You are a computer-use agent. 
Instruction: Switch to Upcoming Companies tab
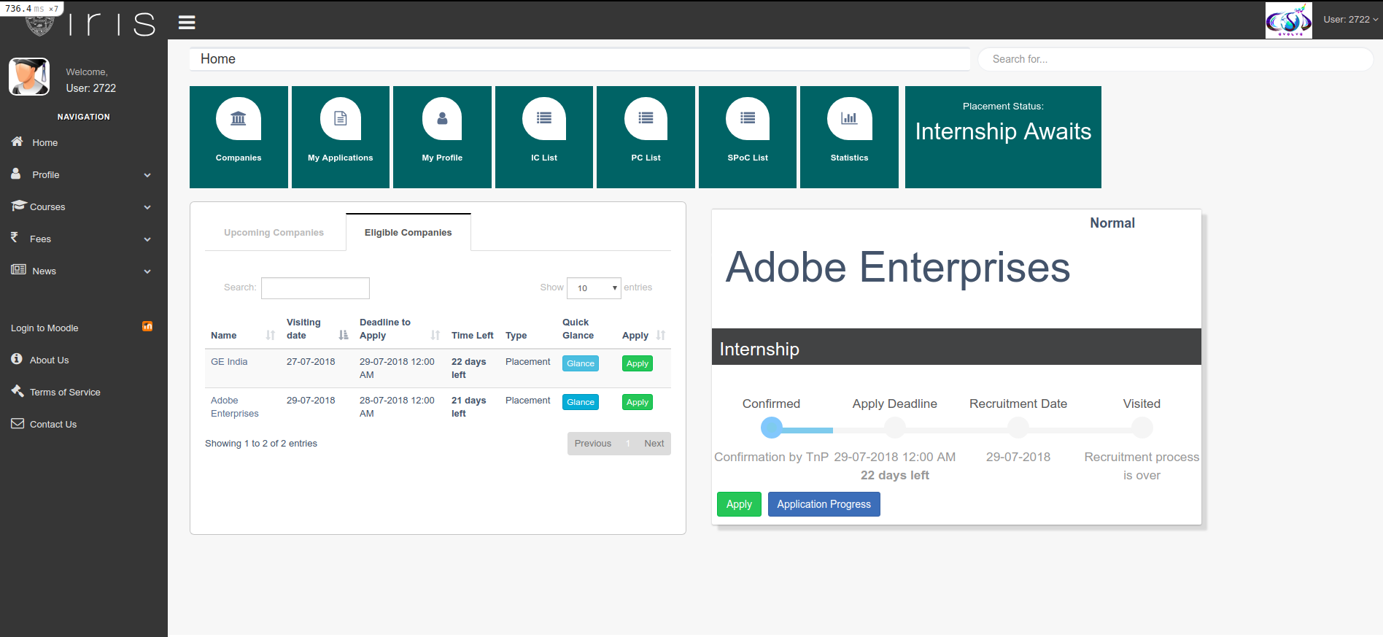tap(274, 233)
